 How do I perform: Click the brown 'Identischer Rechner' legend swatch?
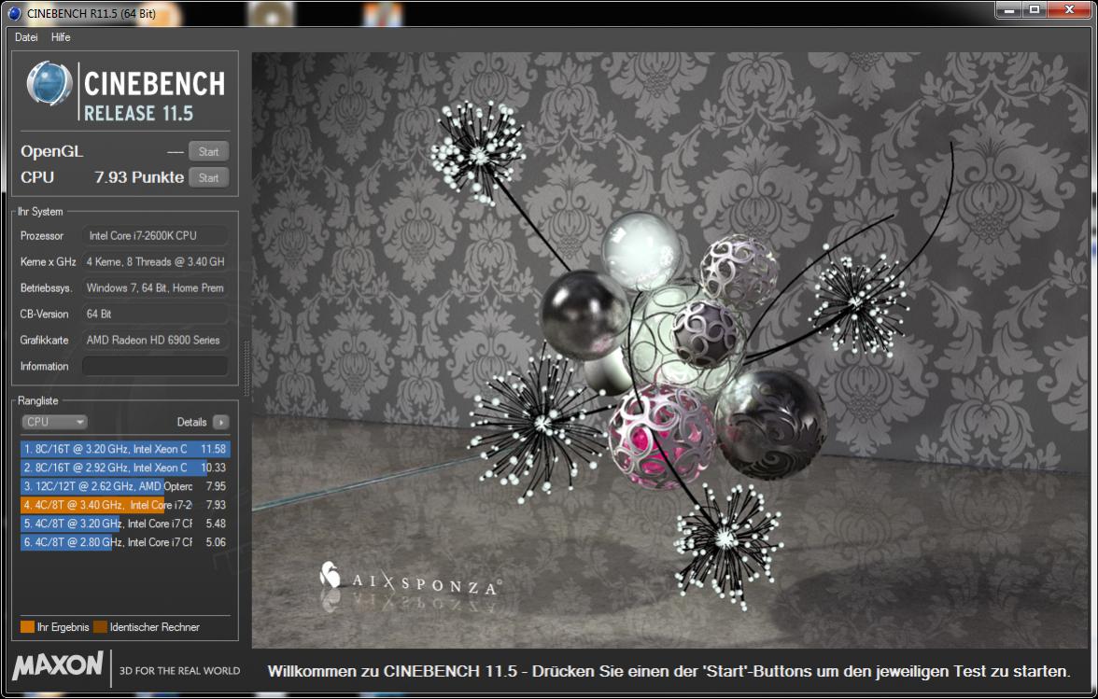(100, 627)
